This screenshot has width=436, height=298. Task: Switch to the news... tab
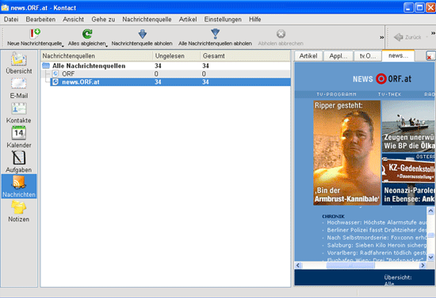pos(398,55)
